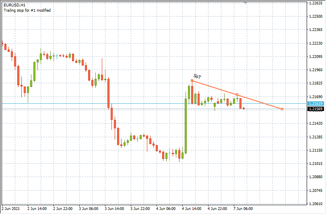The width and height of the screenshot is (326, 214).
Task: Click the trendline end anchor at right
Action: point(282,109)
